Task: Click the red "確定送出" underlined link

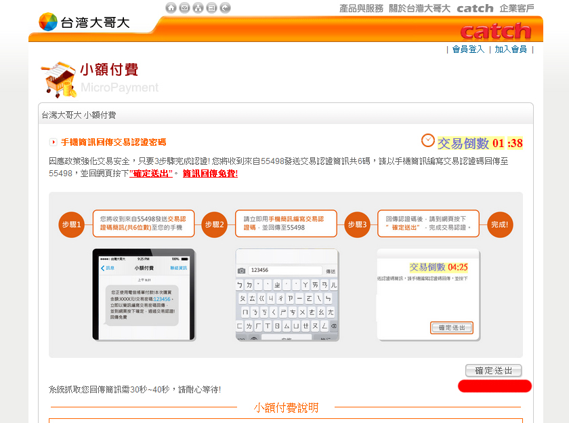Action: coord(151,174)
